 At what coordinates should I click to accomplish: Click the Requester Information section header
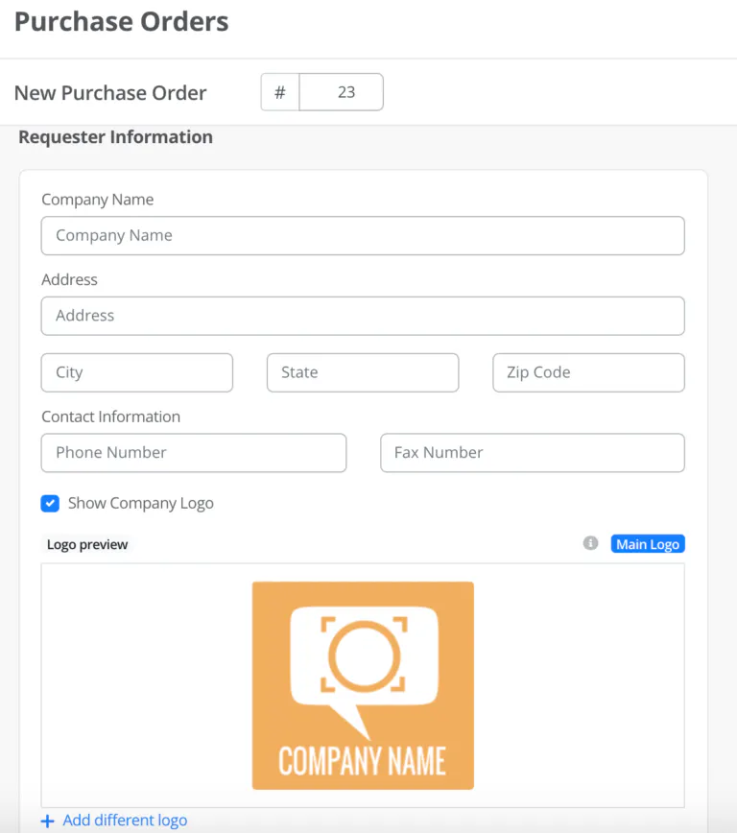click(x=115, y=137)
